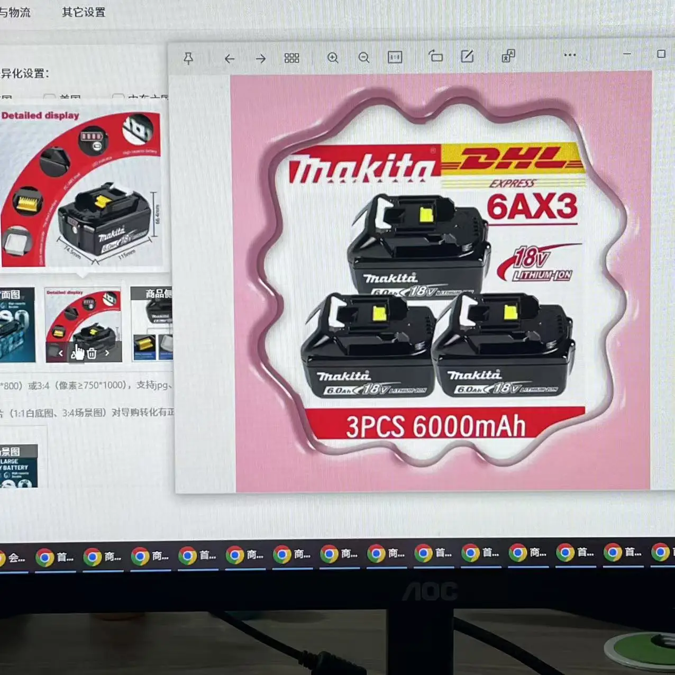Show image at actual 1:1 size
Image resolution: width=675 pixels, height=675 pixels.
395,57
